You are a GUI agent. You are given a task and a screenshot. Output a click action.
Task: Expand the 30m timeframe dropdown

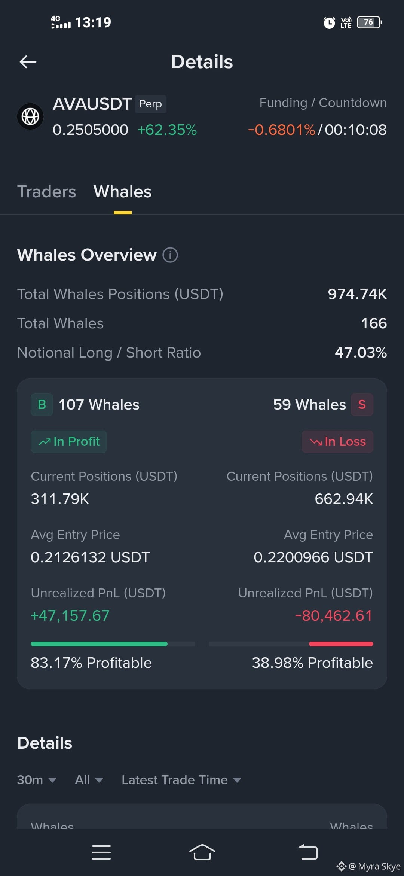[37, 780]
